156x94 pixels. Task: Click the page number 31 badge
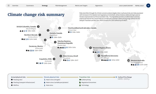pyautogui.click(x=148, y=5)
